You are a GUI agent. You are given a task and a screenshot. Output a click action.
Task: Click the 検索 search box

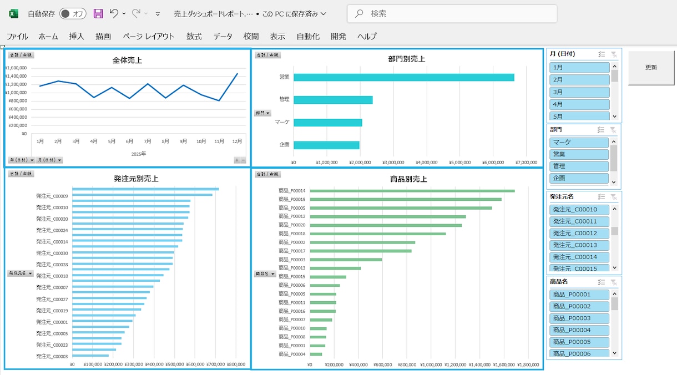click(452, 14)
